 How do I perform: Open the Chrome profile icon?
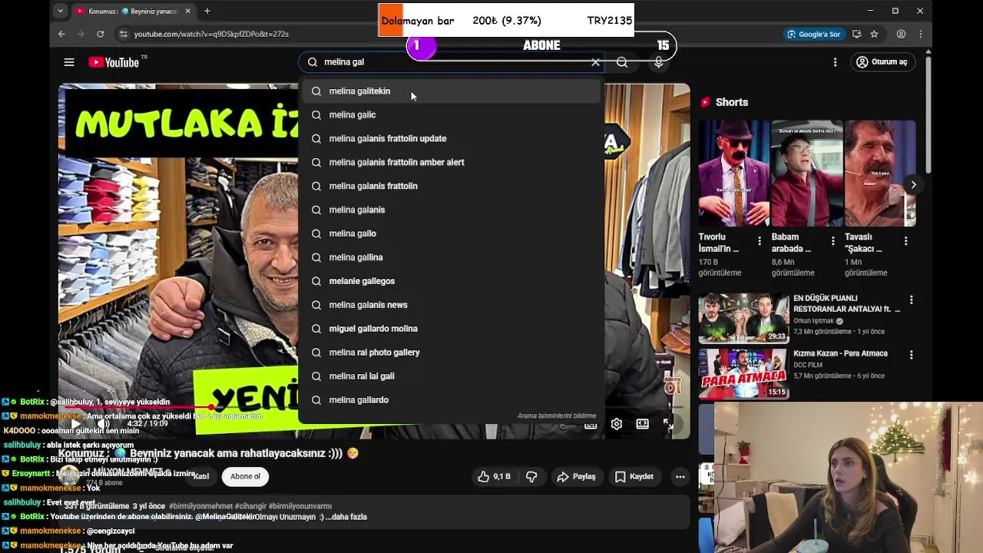coord(901,34)
